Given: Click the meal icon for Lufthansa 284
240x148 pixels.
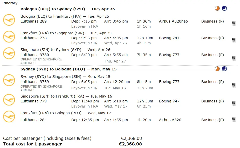Looking at the screenshot, I should [x=234, y=119].
